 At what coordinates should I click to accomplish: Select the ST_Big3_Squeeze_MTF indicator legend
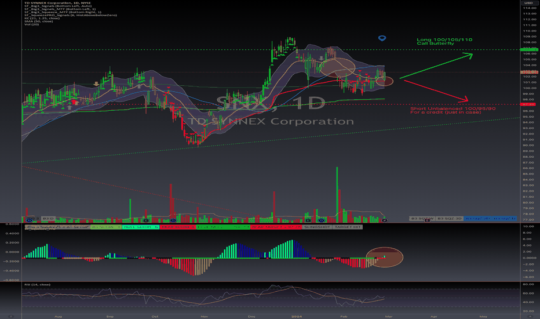(x=63, y=12)
